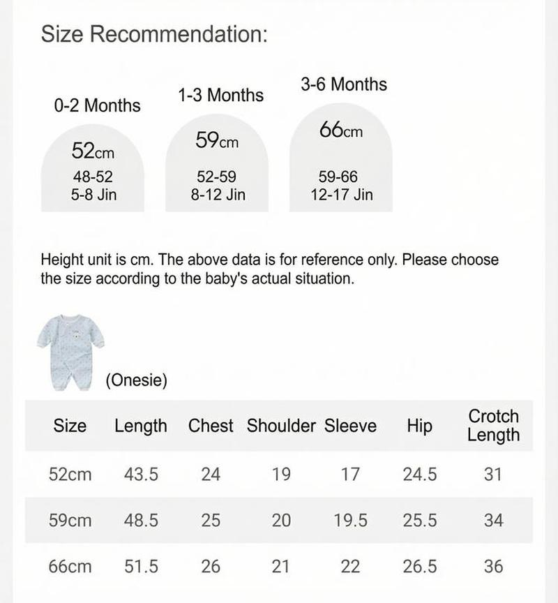Click the 3-6 Months label
Image resolution: width=558 pixels, height=603 pixels.
344,84
